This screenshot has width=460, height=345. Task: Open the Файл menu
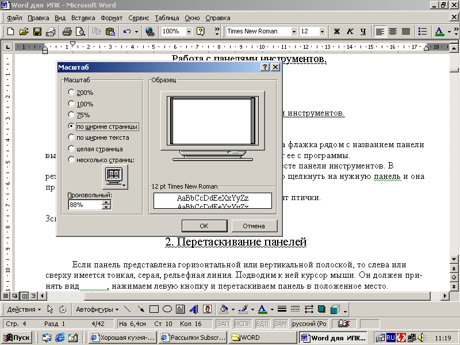click(x=14, y=18)
